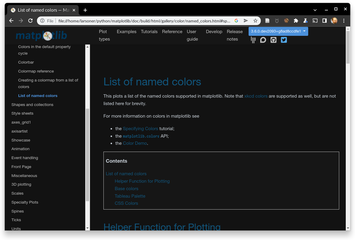Viewport: 355px width, 240px height.
Task: Open a new tab with plus button
Action: pyautogui.click(x=85, y=10)
